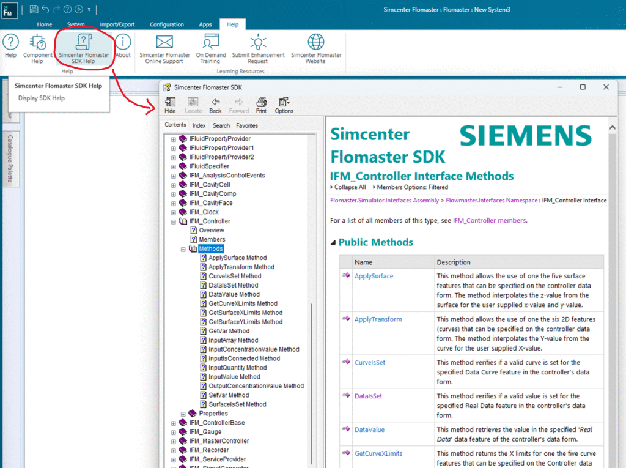
Task: Select InputArray Method in the contents tree
Action: 234,341
